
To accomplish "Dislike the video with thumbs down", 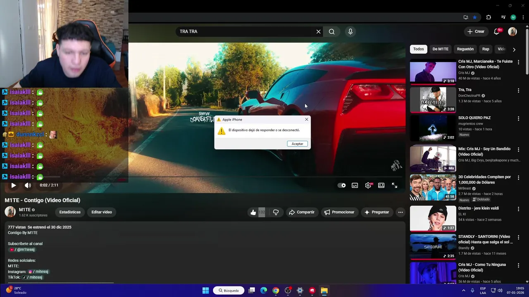I will [x=276, y=212].
